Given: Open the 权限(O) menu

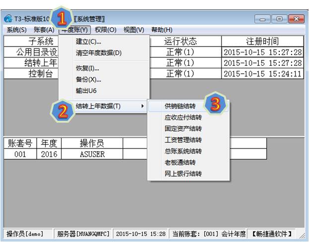Looking at the screenshot, I should pos(105,30).
